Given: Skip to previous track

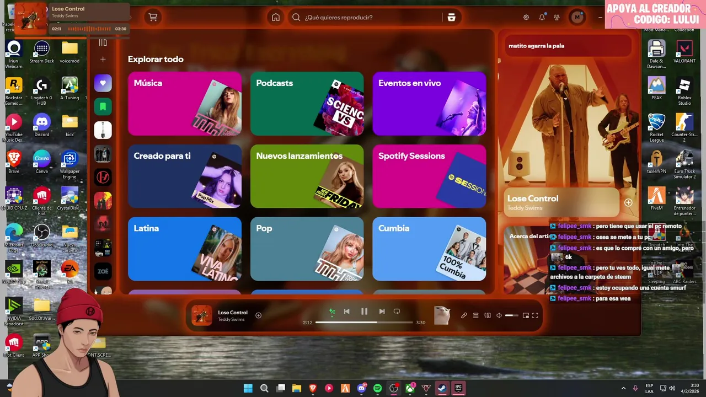Looking at the screenshot, I should 346,312.
